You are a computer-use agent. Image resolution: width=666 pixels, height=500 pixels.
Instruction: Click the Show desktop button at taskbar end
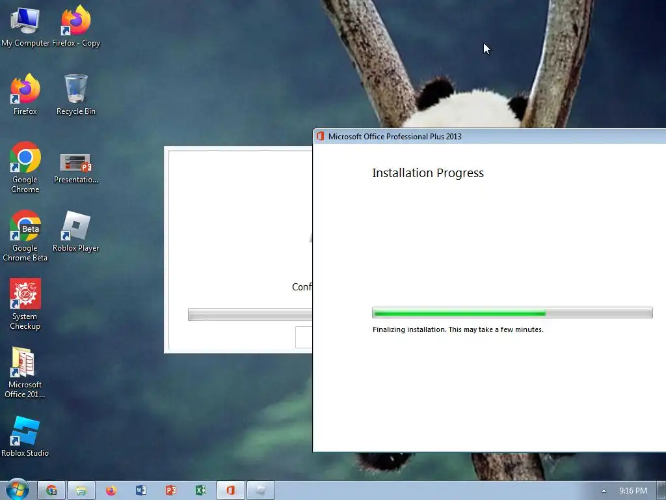tap(661, 490)
